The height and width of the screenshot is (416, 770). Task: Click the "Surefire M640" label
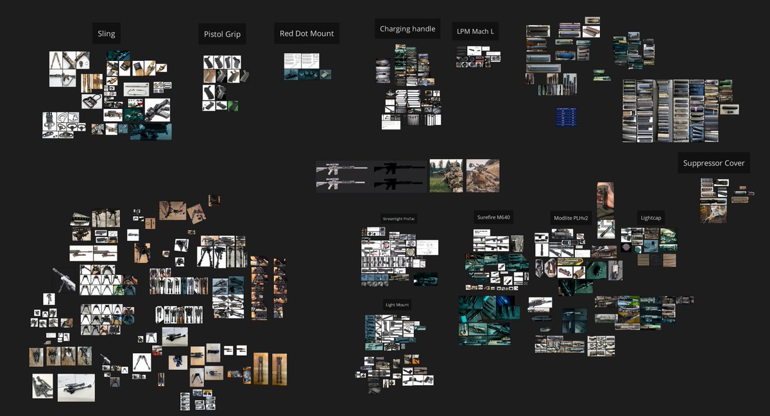coord(493,217)
